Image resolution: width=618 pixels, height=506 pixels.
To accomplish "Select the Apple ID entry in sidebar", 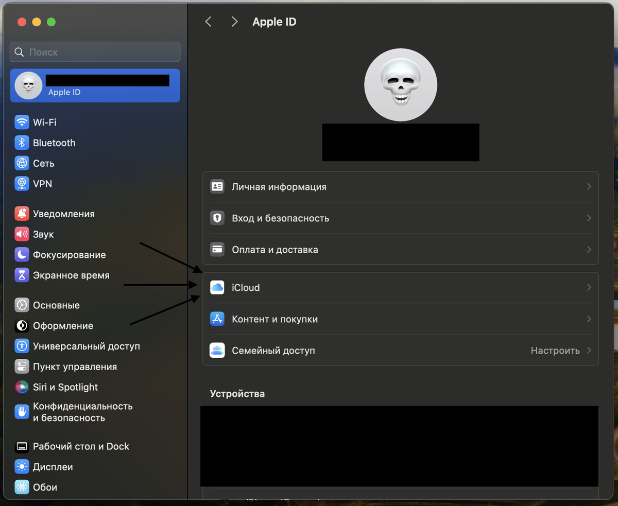I will (x=95, y=85).
